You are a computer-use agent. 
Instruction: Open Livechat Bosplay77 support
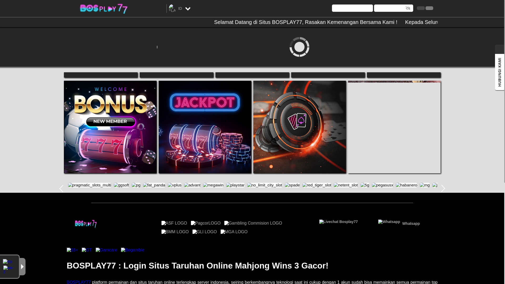point(339,222)
